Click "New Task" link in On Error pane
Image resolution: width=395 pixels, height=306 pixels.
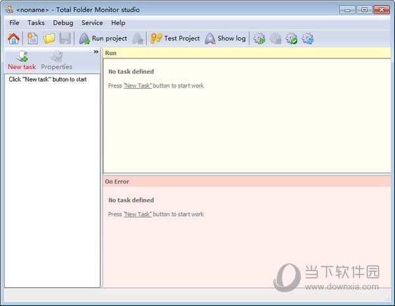tap(138, 214)
